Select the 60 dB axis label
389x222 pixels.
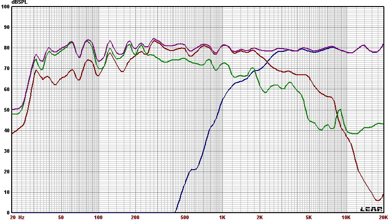[7, 89]
